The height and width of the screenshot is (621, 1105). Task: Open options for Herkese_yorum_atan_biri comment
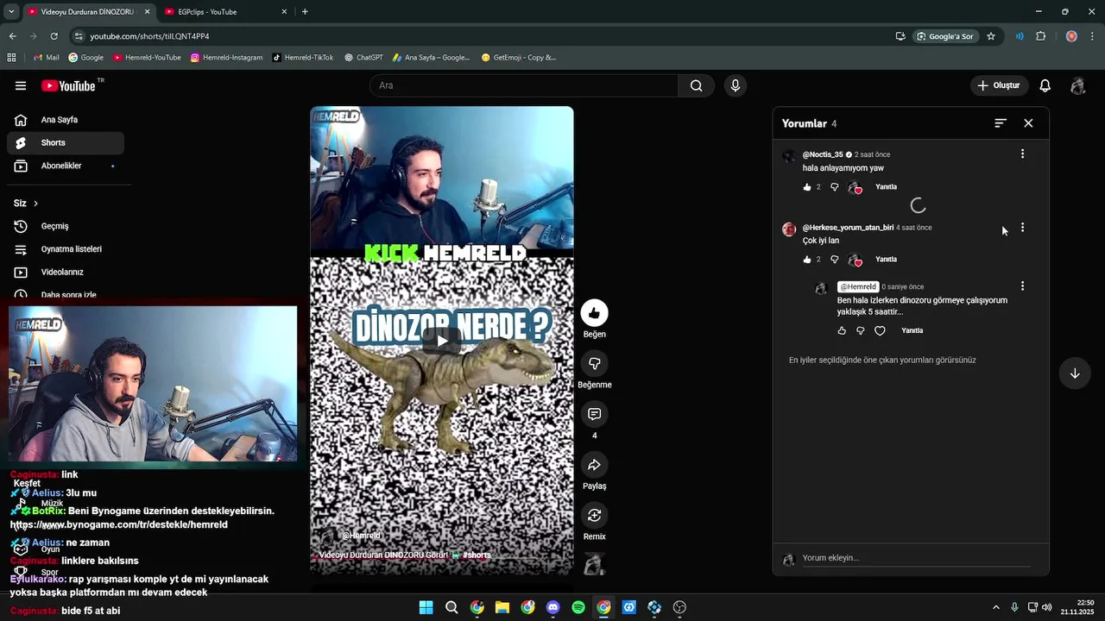[1022, 228]
